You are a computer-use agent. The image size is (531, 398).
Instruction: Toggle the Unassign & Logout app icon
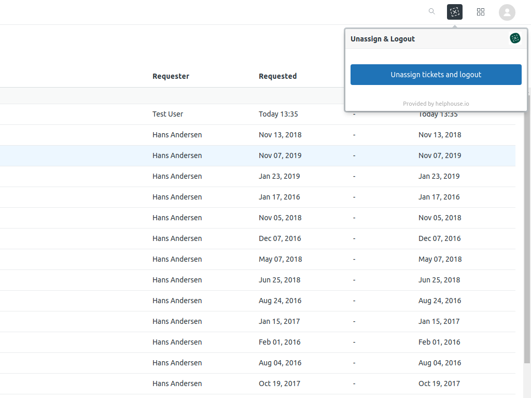(455, 12)
